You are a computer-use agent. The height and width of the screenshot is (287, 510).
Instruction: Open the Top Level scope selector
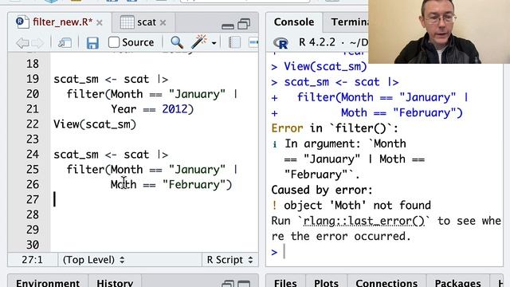coord(93,260)
